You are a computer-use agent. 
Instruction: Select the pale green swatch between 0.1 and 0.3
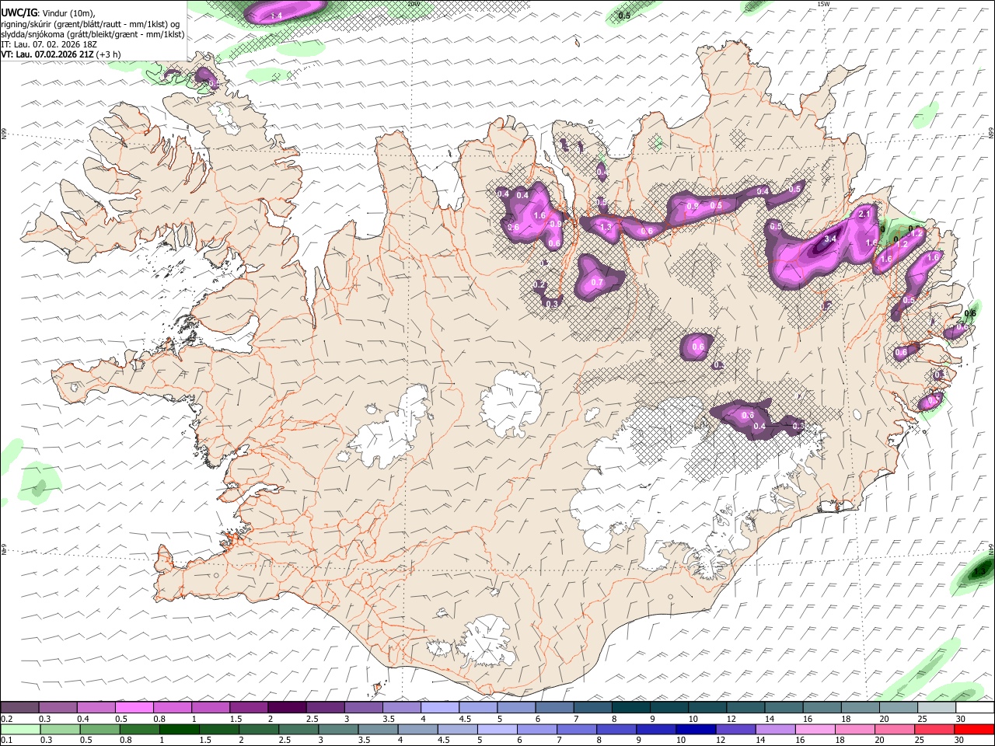click(x=20, y=729)
